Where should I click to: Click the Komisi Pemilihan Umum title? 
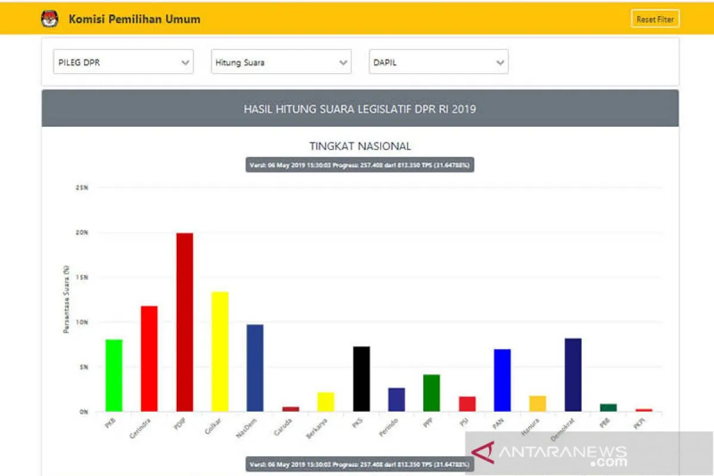pyautogui.click(x=134, y=19)
